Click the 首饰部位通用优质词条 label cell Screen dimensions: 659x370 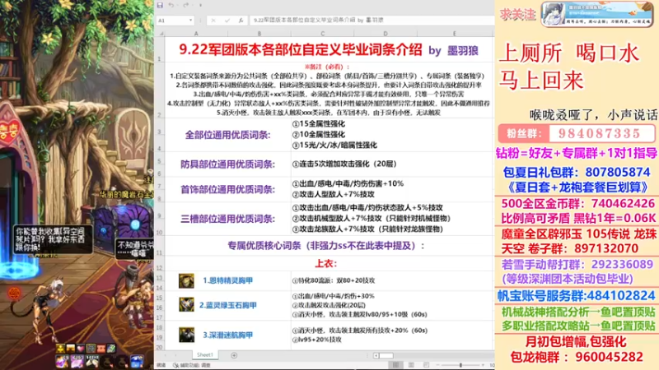[228, 189]
